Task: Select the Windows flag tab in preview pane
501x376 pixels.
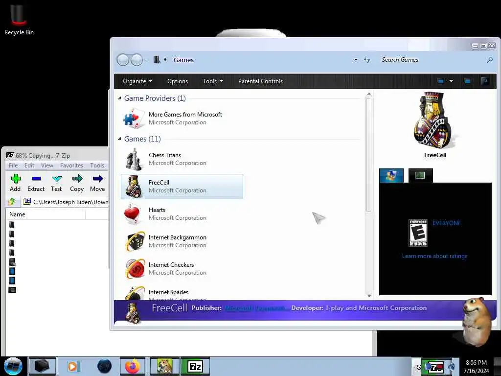Action: point(391,176)
